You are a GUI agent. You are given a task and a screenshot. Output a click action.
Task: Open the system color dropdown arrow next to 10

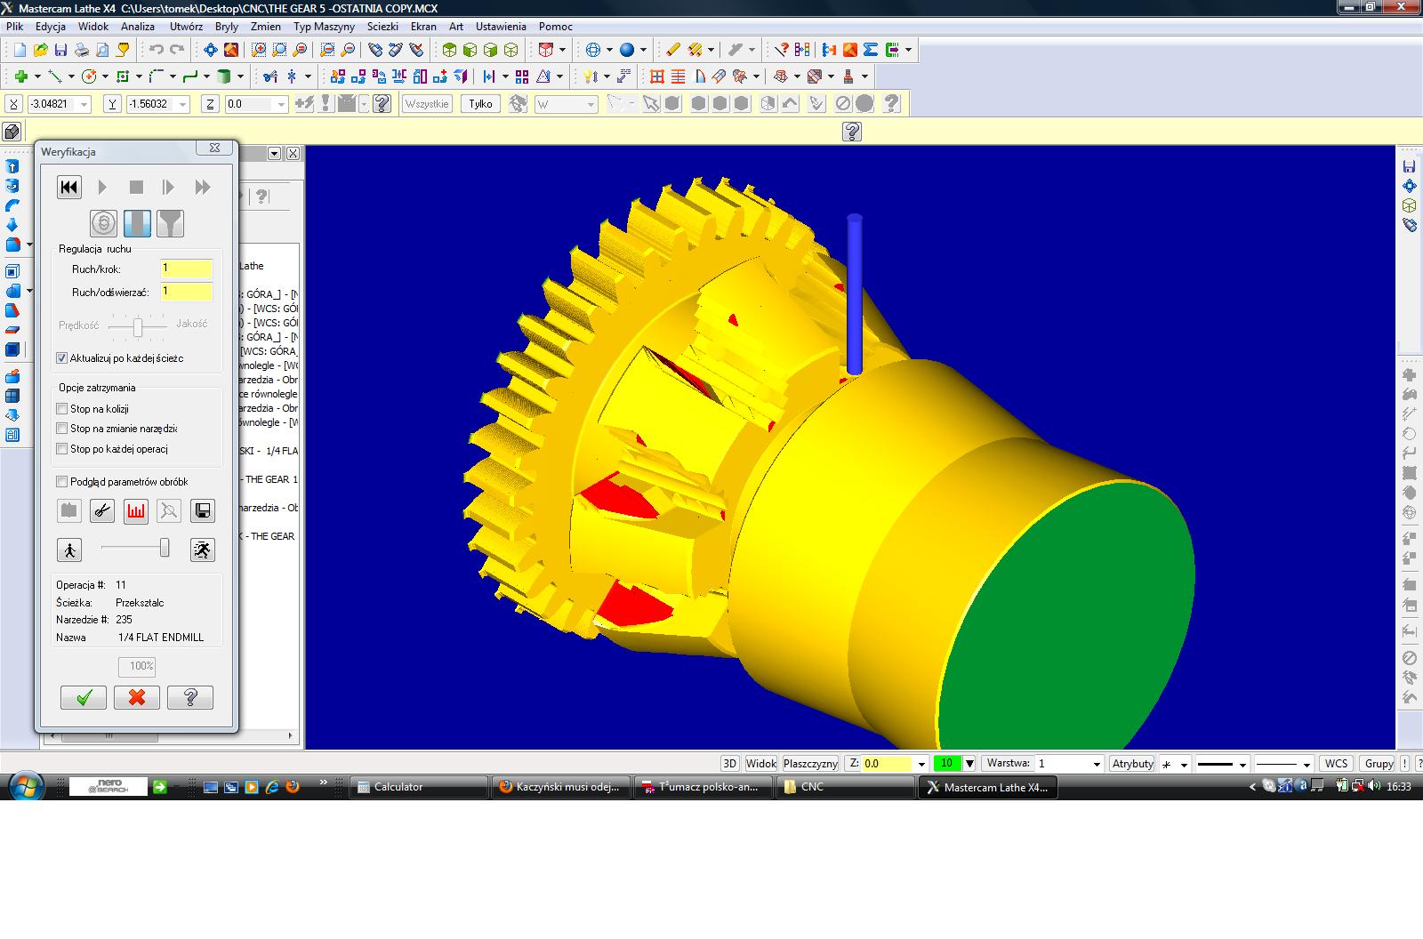coord(969,764)
